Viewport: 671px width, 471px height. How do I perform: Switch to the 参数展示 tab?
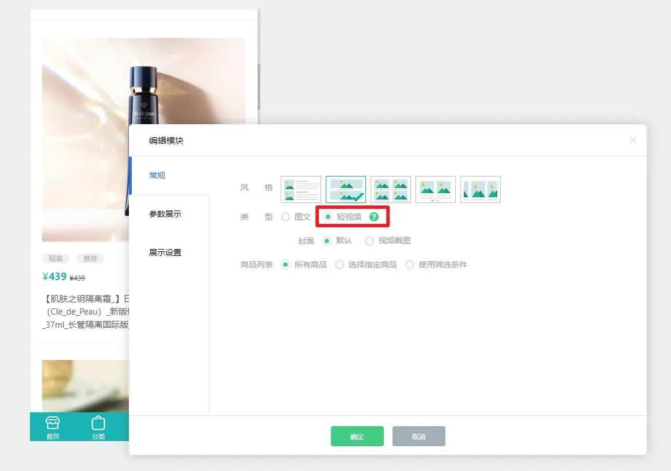pyautogui.click(x=165, y=214)
